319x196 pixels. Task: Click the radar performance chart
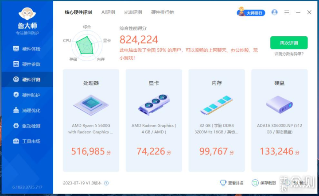86,45
